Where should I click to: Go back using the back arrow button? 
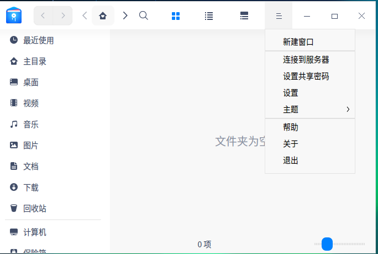44,16
